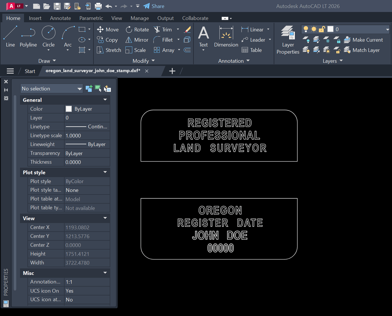Viewport: 392px width, 316px height.
Task: Click the Undo arrow
Action: pos(109,6)
